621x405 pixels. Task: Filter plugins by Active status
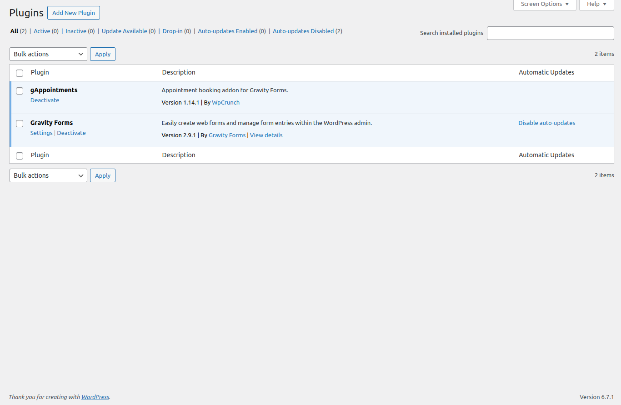pyautogui.click(x=42, y=31)
